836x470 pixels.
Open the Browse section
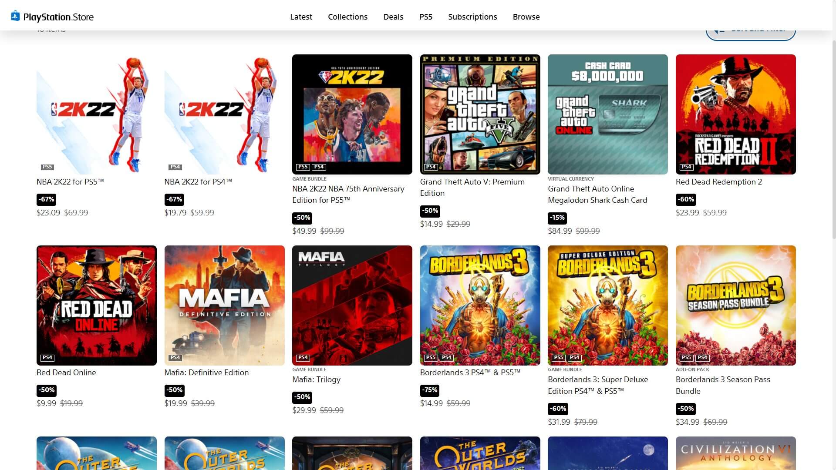click(x=526, y=17)
